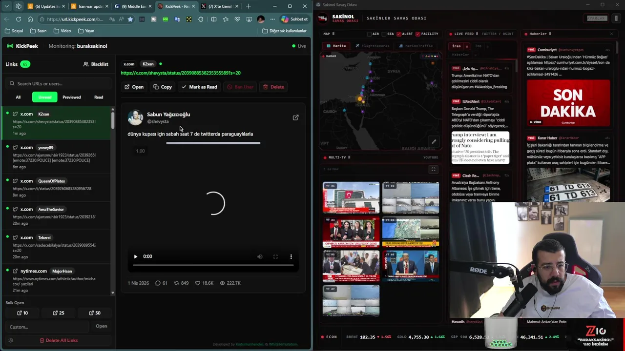The image size is (625, 351).
Task: Enable SEA checkbox in Savaş Odası map
Action: point(384,34)
